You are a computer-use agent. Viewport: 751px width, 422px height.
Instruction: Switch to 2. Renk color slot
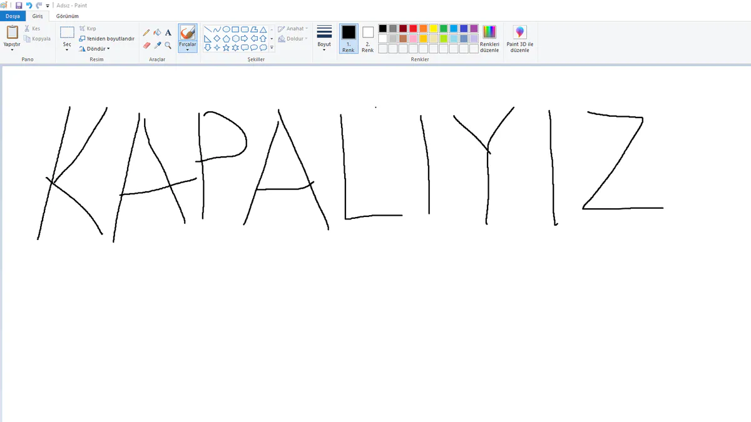pos(367,39)
